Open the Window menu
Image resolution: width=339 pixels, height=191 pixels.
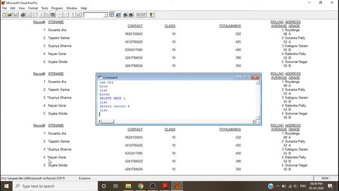(72, 8)
